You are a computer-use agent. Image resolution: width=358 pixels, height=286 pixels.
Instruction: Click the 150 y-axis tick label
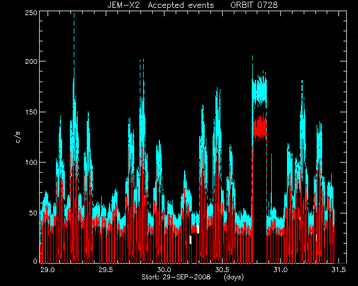pyautogui.click(x=31, y=112)
